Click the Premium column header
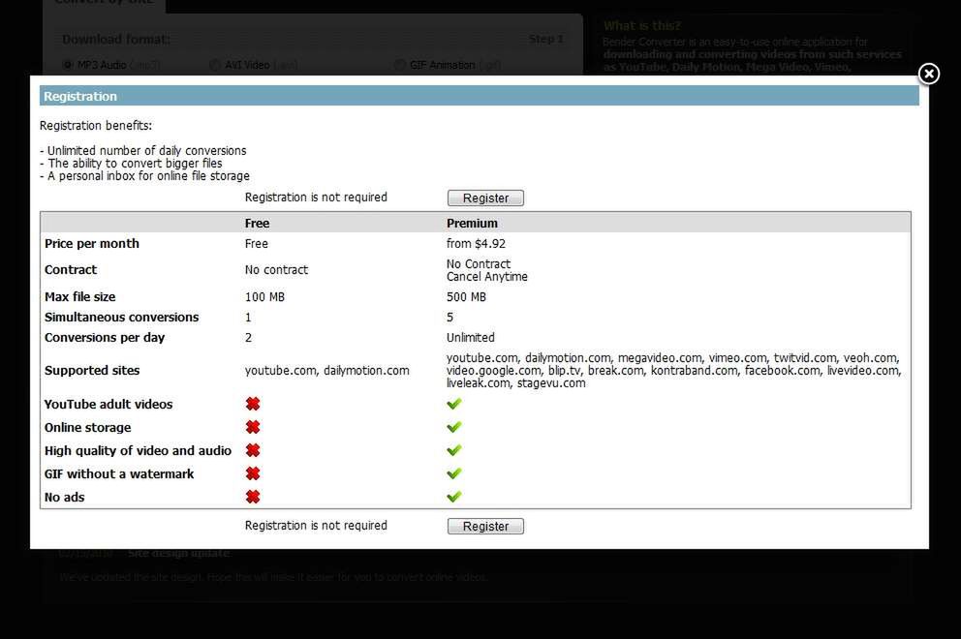Image resolution: width=961 pixels, height=639 pixels. coord(472,223)
